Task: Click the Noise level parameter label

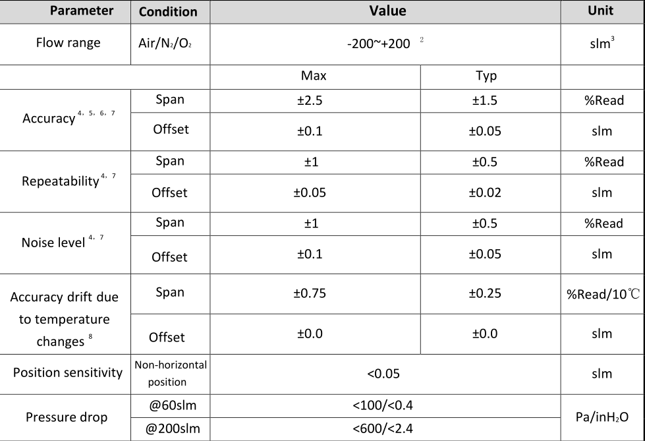Action: 54,242
